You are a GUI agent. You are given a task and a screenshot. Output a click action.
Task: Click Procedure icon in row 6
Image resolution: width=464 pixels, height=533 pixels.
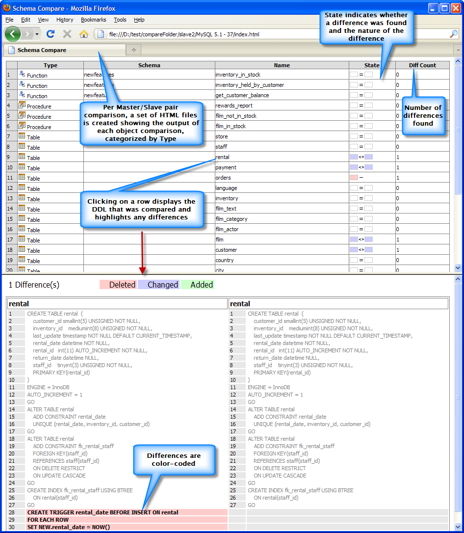[22, 125]
